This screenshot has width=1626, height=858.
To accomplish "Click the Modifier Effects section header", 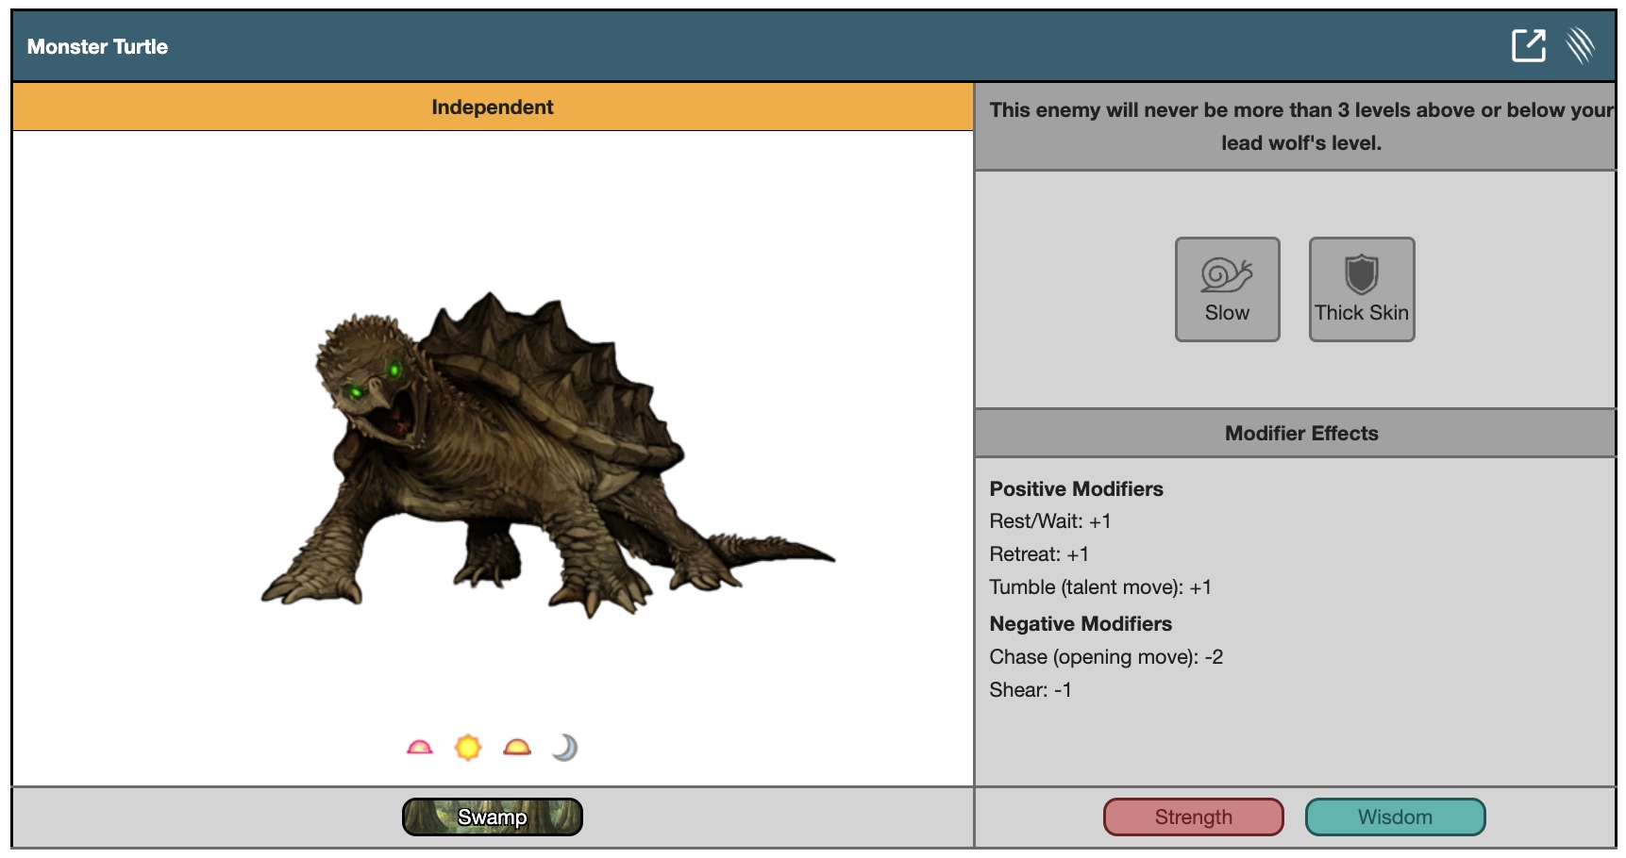I will [x=1300, y=434].
